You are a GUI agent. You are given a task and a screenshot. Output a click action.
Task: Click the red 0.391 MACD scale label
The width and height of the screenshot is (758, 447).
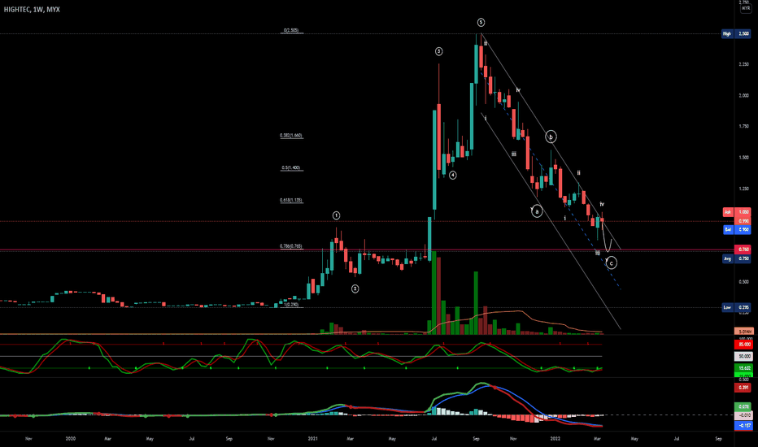click(743, 388)
